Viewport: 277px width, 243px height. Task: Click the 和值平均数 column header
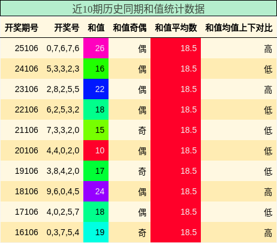176,28
